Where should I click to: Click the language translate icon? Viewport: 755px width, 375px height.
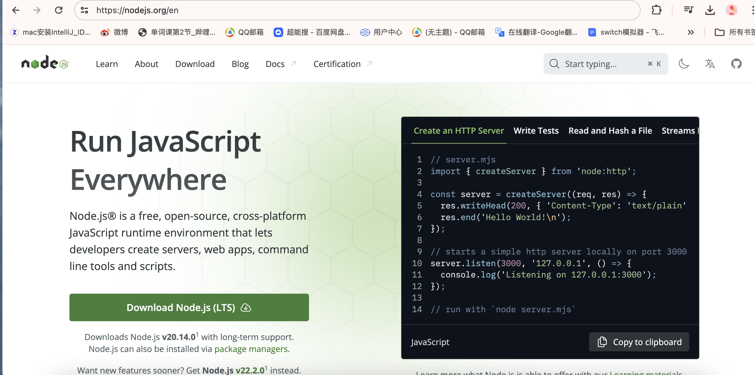710,63
